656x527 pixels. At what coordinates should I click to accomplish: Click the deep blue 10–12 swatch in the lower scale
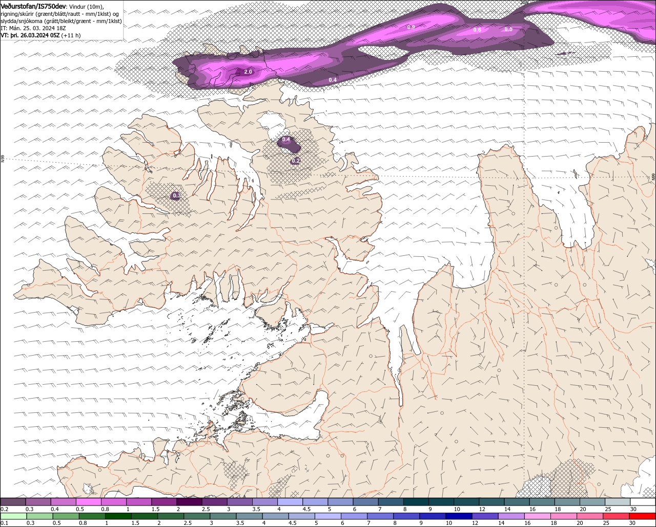point(459,516)
